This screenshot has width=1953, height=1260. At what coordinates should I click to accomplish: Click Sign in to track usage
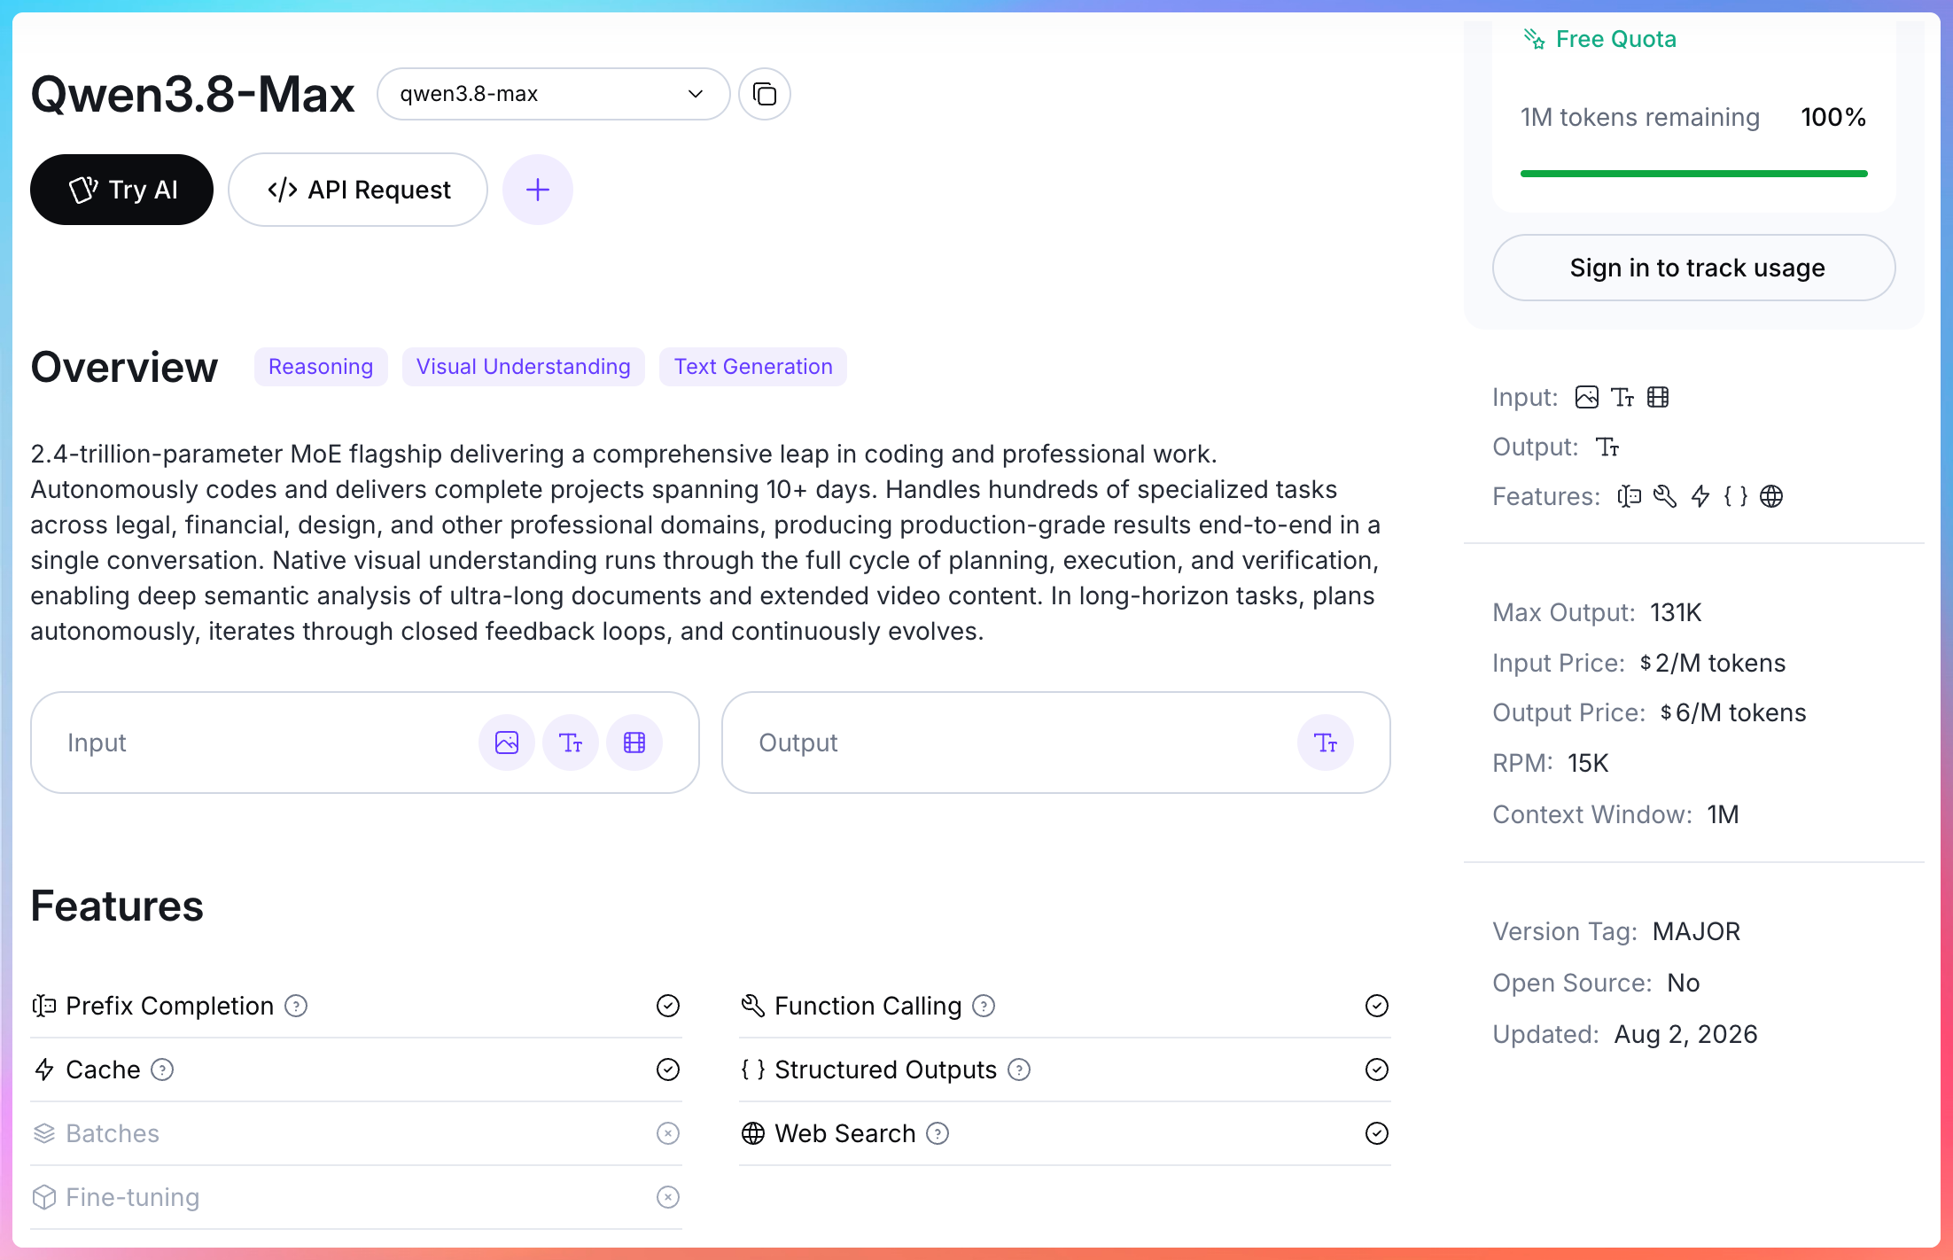pyautogui.click(x=1693, y=268)
